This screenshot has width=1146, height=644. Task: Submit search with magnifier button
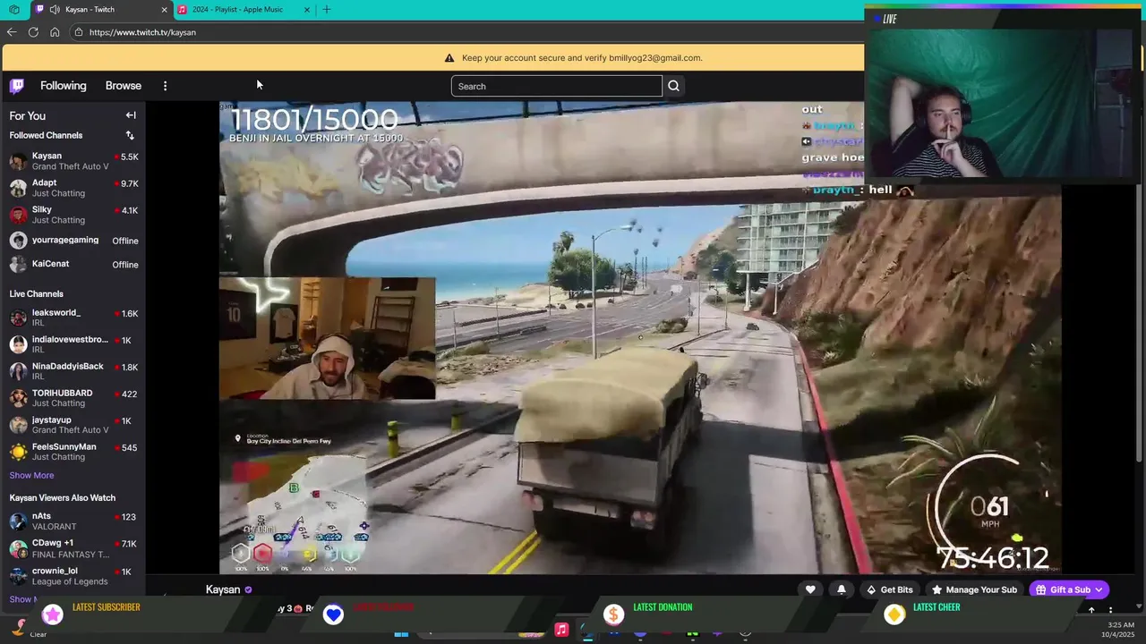(674, 86)
